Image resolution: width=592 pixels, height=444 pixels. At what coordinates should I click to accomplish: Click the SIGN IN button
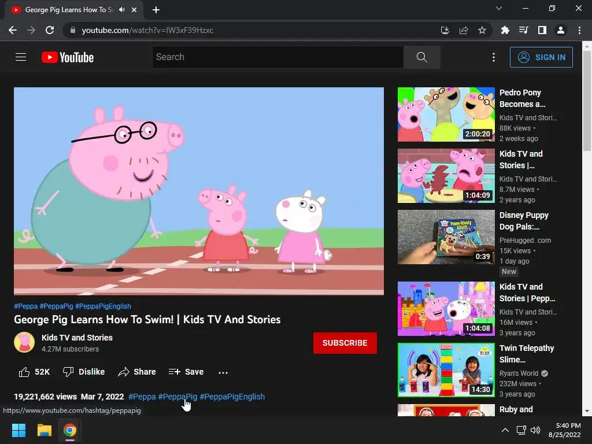541,57
